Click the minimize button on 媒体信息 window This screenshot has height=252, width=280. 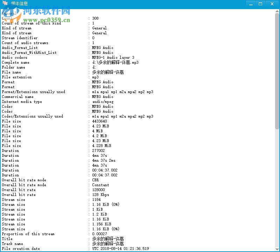pyautogui.click(x=251, y=3)
